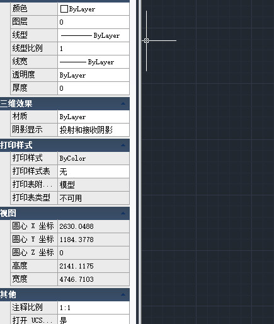Viewport: 274px width, 324px height.
Task: Open the 线宽 ByLayer value dropdown
Action: [x=93, y=62]
